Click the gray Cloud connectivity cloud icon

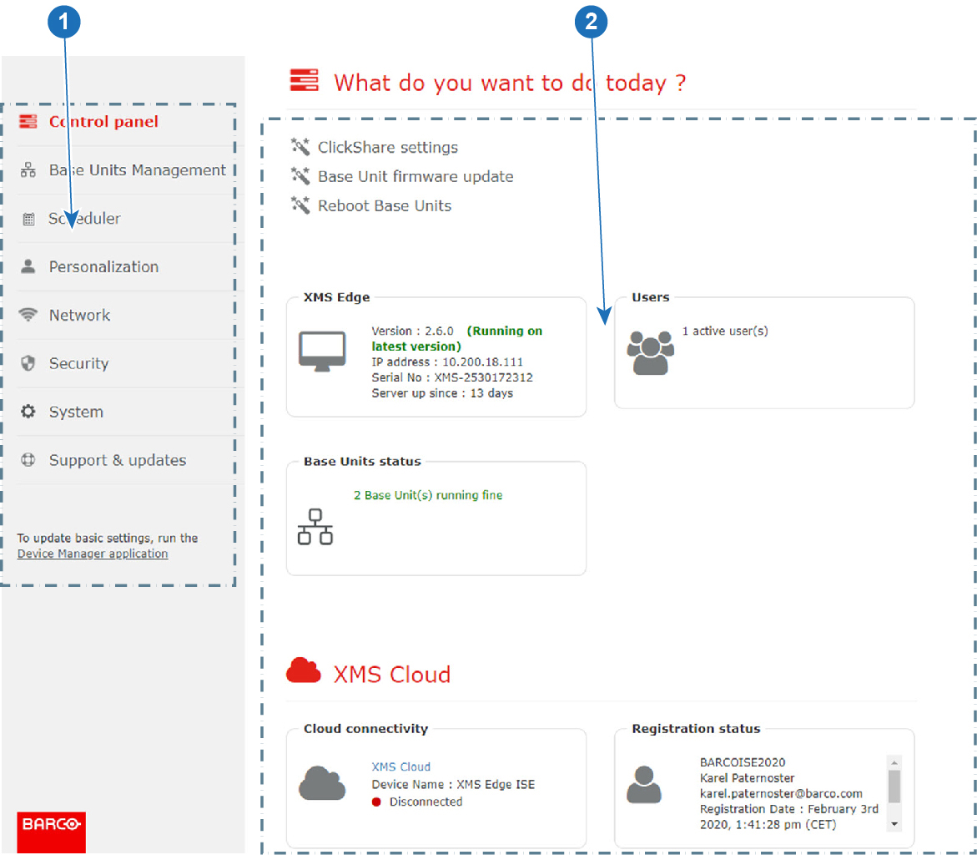click(322, 782)
